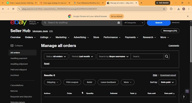Click the buyer username search field
Viewport: 192px width, 103px height.
point(147,57)
